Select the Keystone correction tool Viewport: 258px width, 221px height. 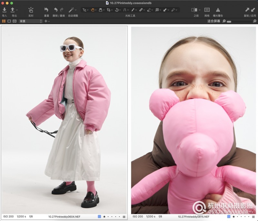click(x=125, y=10)
